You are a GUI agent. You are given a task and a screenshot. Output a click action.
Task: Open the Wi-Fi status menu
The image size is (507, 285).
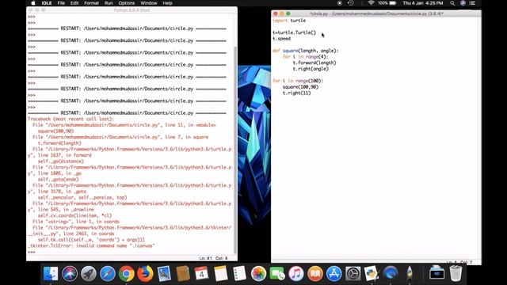tap(371, 3)
